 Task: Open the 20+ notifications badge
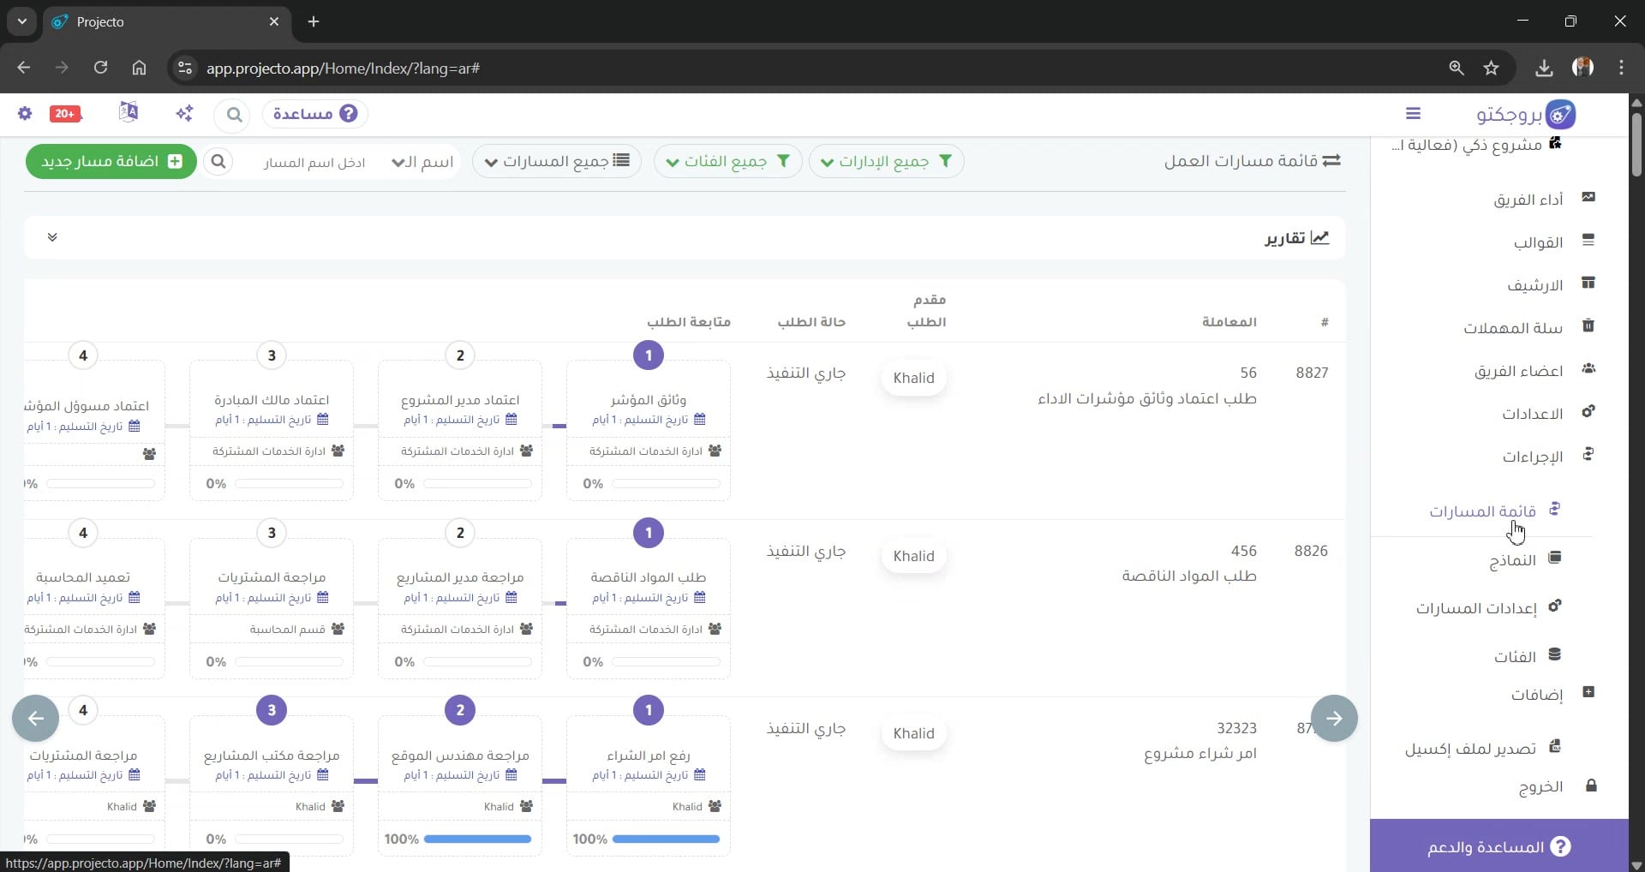[x=66, y=113]
